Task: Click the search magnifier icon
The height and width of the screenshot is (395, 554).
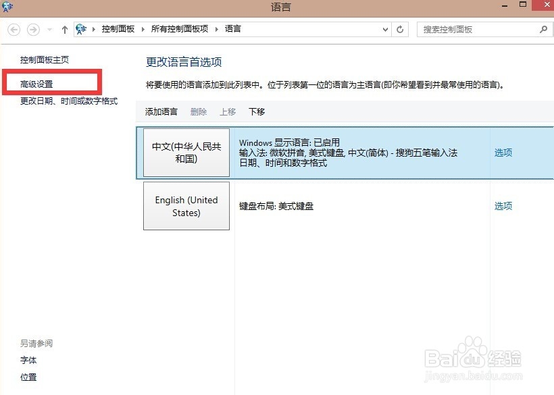Action: [543, 29]
